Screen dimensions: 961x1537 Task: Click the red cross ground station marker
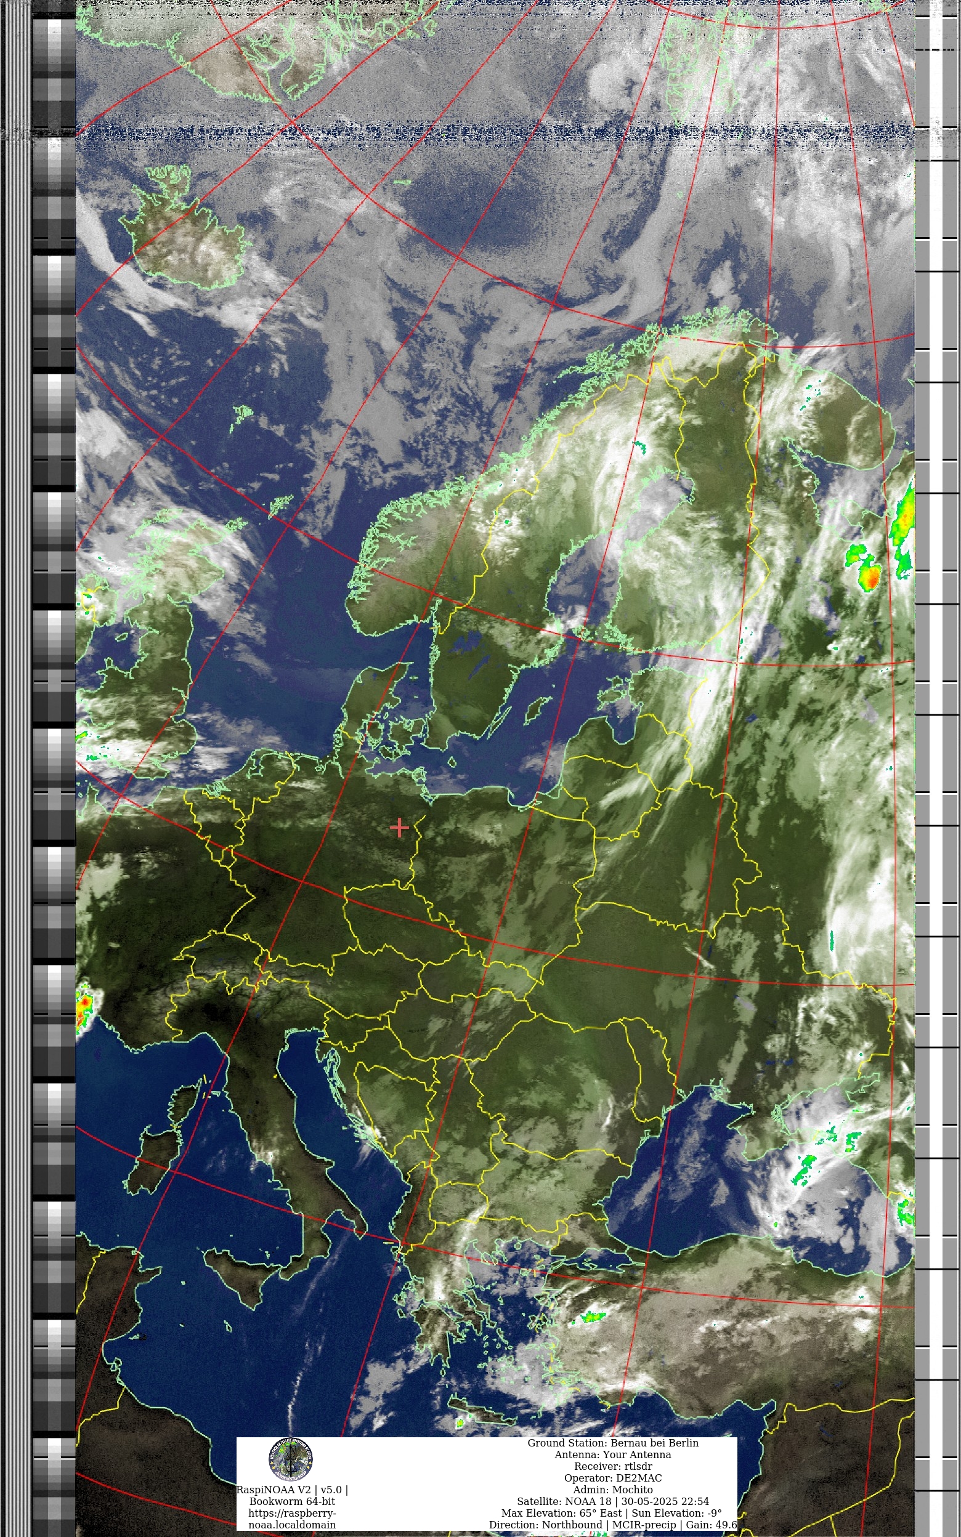[x=399, y=828]
